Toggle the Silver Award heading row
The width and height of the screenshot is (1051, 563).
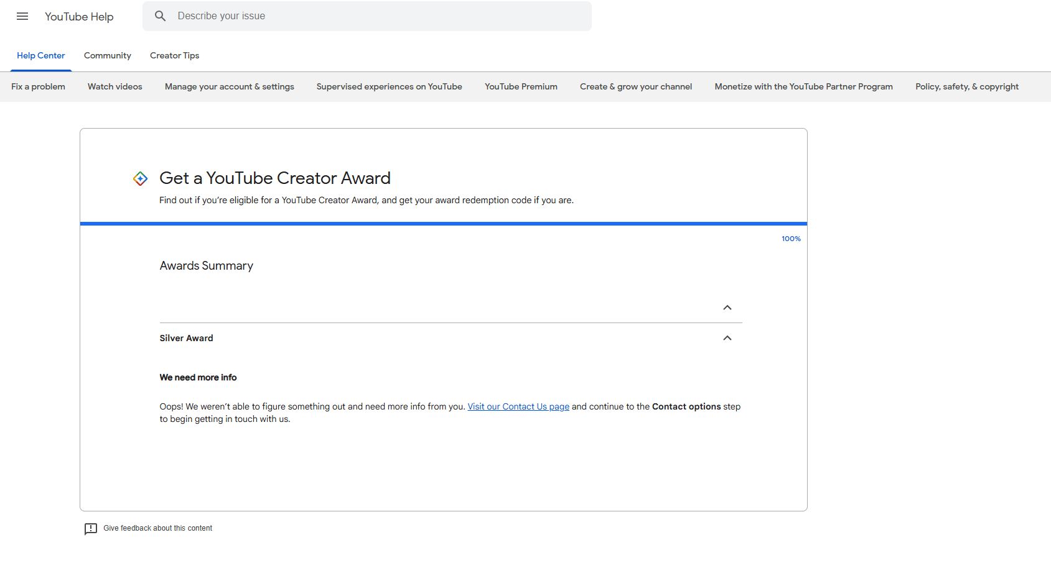point(186,338)
